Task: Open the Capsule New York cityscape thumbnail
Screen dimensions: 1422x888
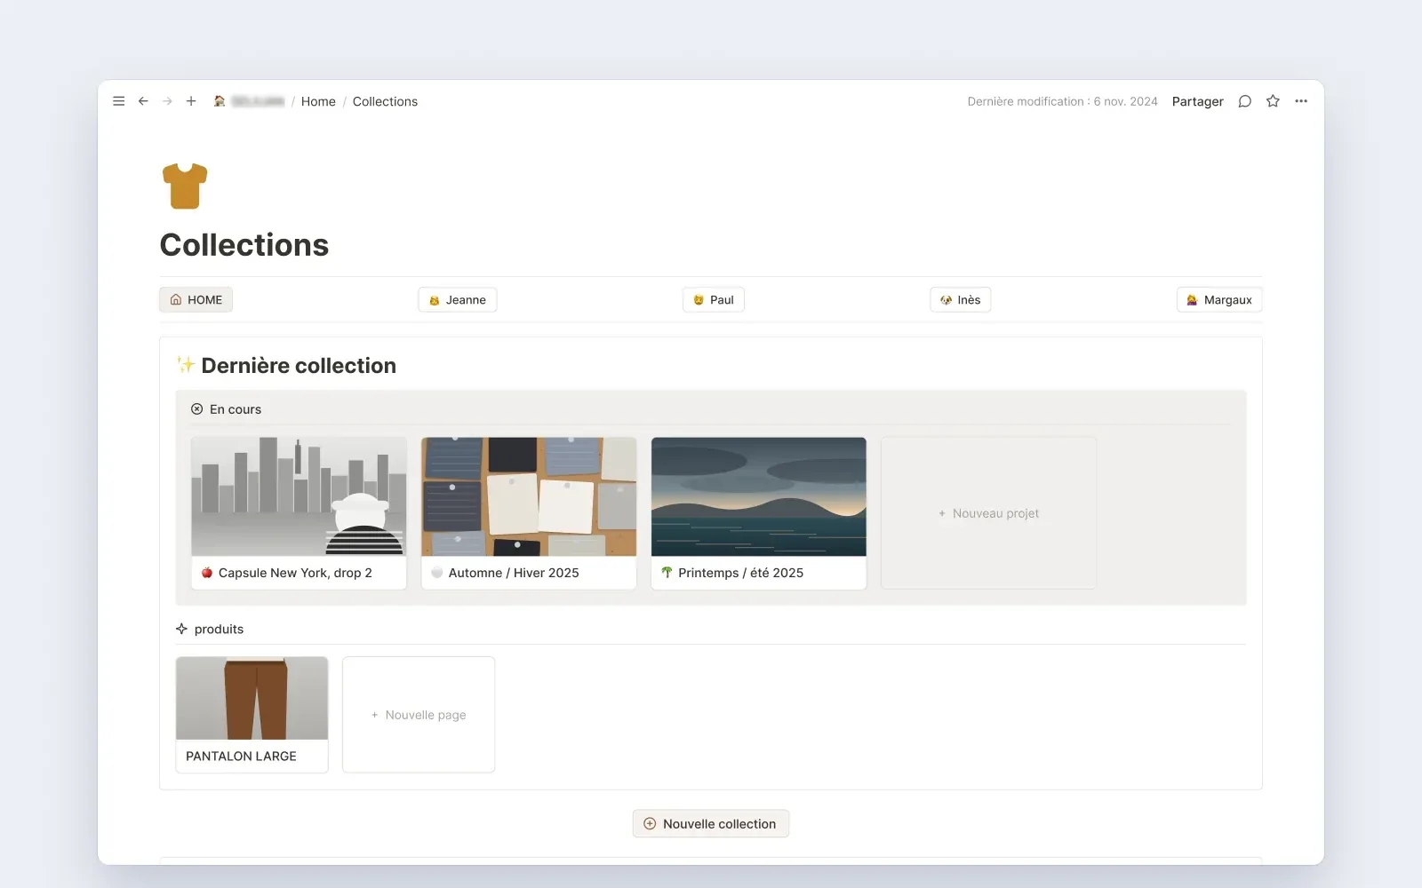Action: click(299, 496)
